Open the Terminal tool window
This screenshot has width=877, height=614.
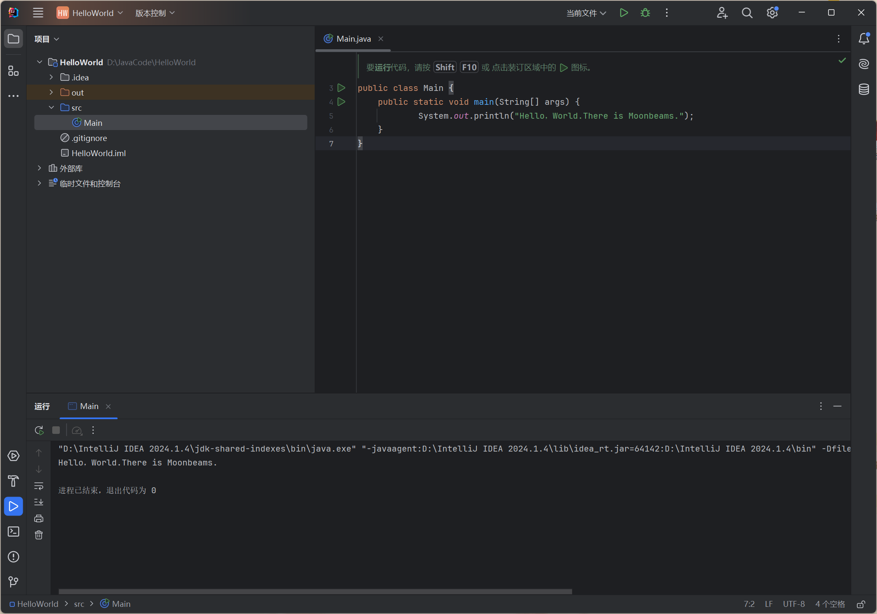click(13, 532)
